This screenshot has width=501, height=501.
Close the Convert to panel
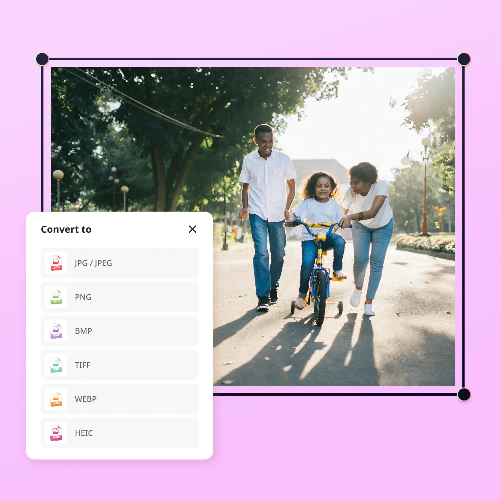pyautogui.click(x=192, y=229)
